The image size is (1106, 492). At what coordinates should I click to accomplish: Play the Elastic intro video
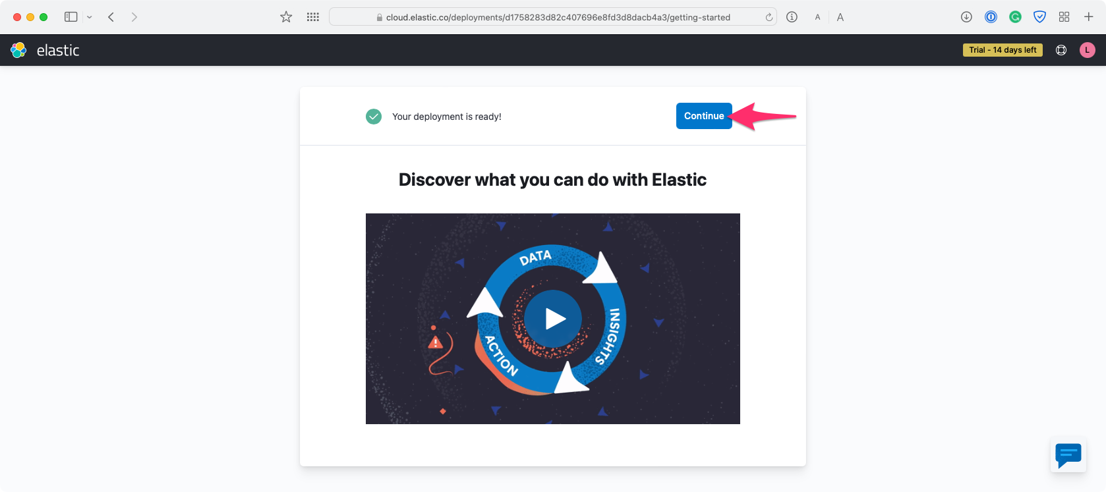click(554, 319)
